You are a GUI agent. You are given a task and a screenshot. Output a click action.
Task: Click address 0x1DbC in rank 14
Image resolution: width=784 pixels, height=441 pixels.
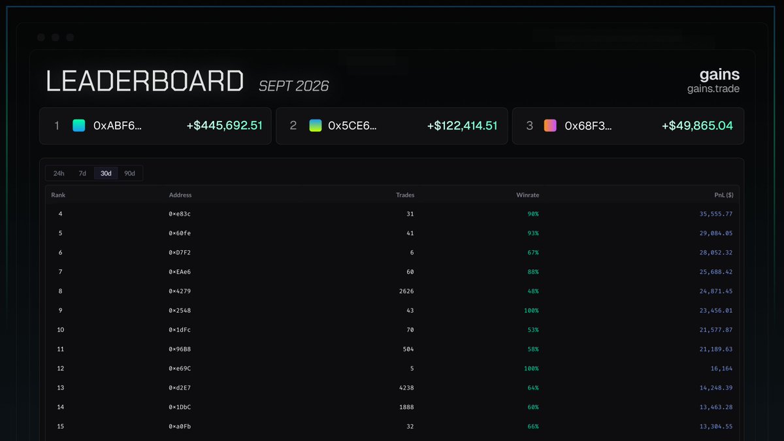[180, 408]
